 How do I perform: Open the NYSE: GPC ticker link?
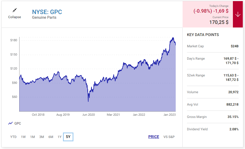click(47, 12)
